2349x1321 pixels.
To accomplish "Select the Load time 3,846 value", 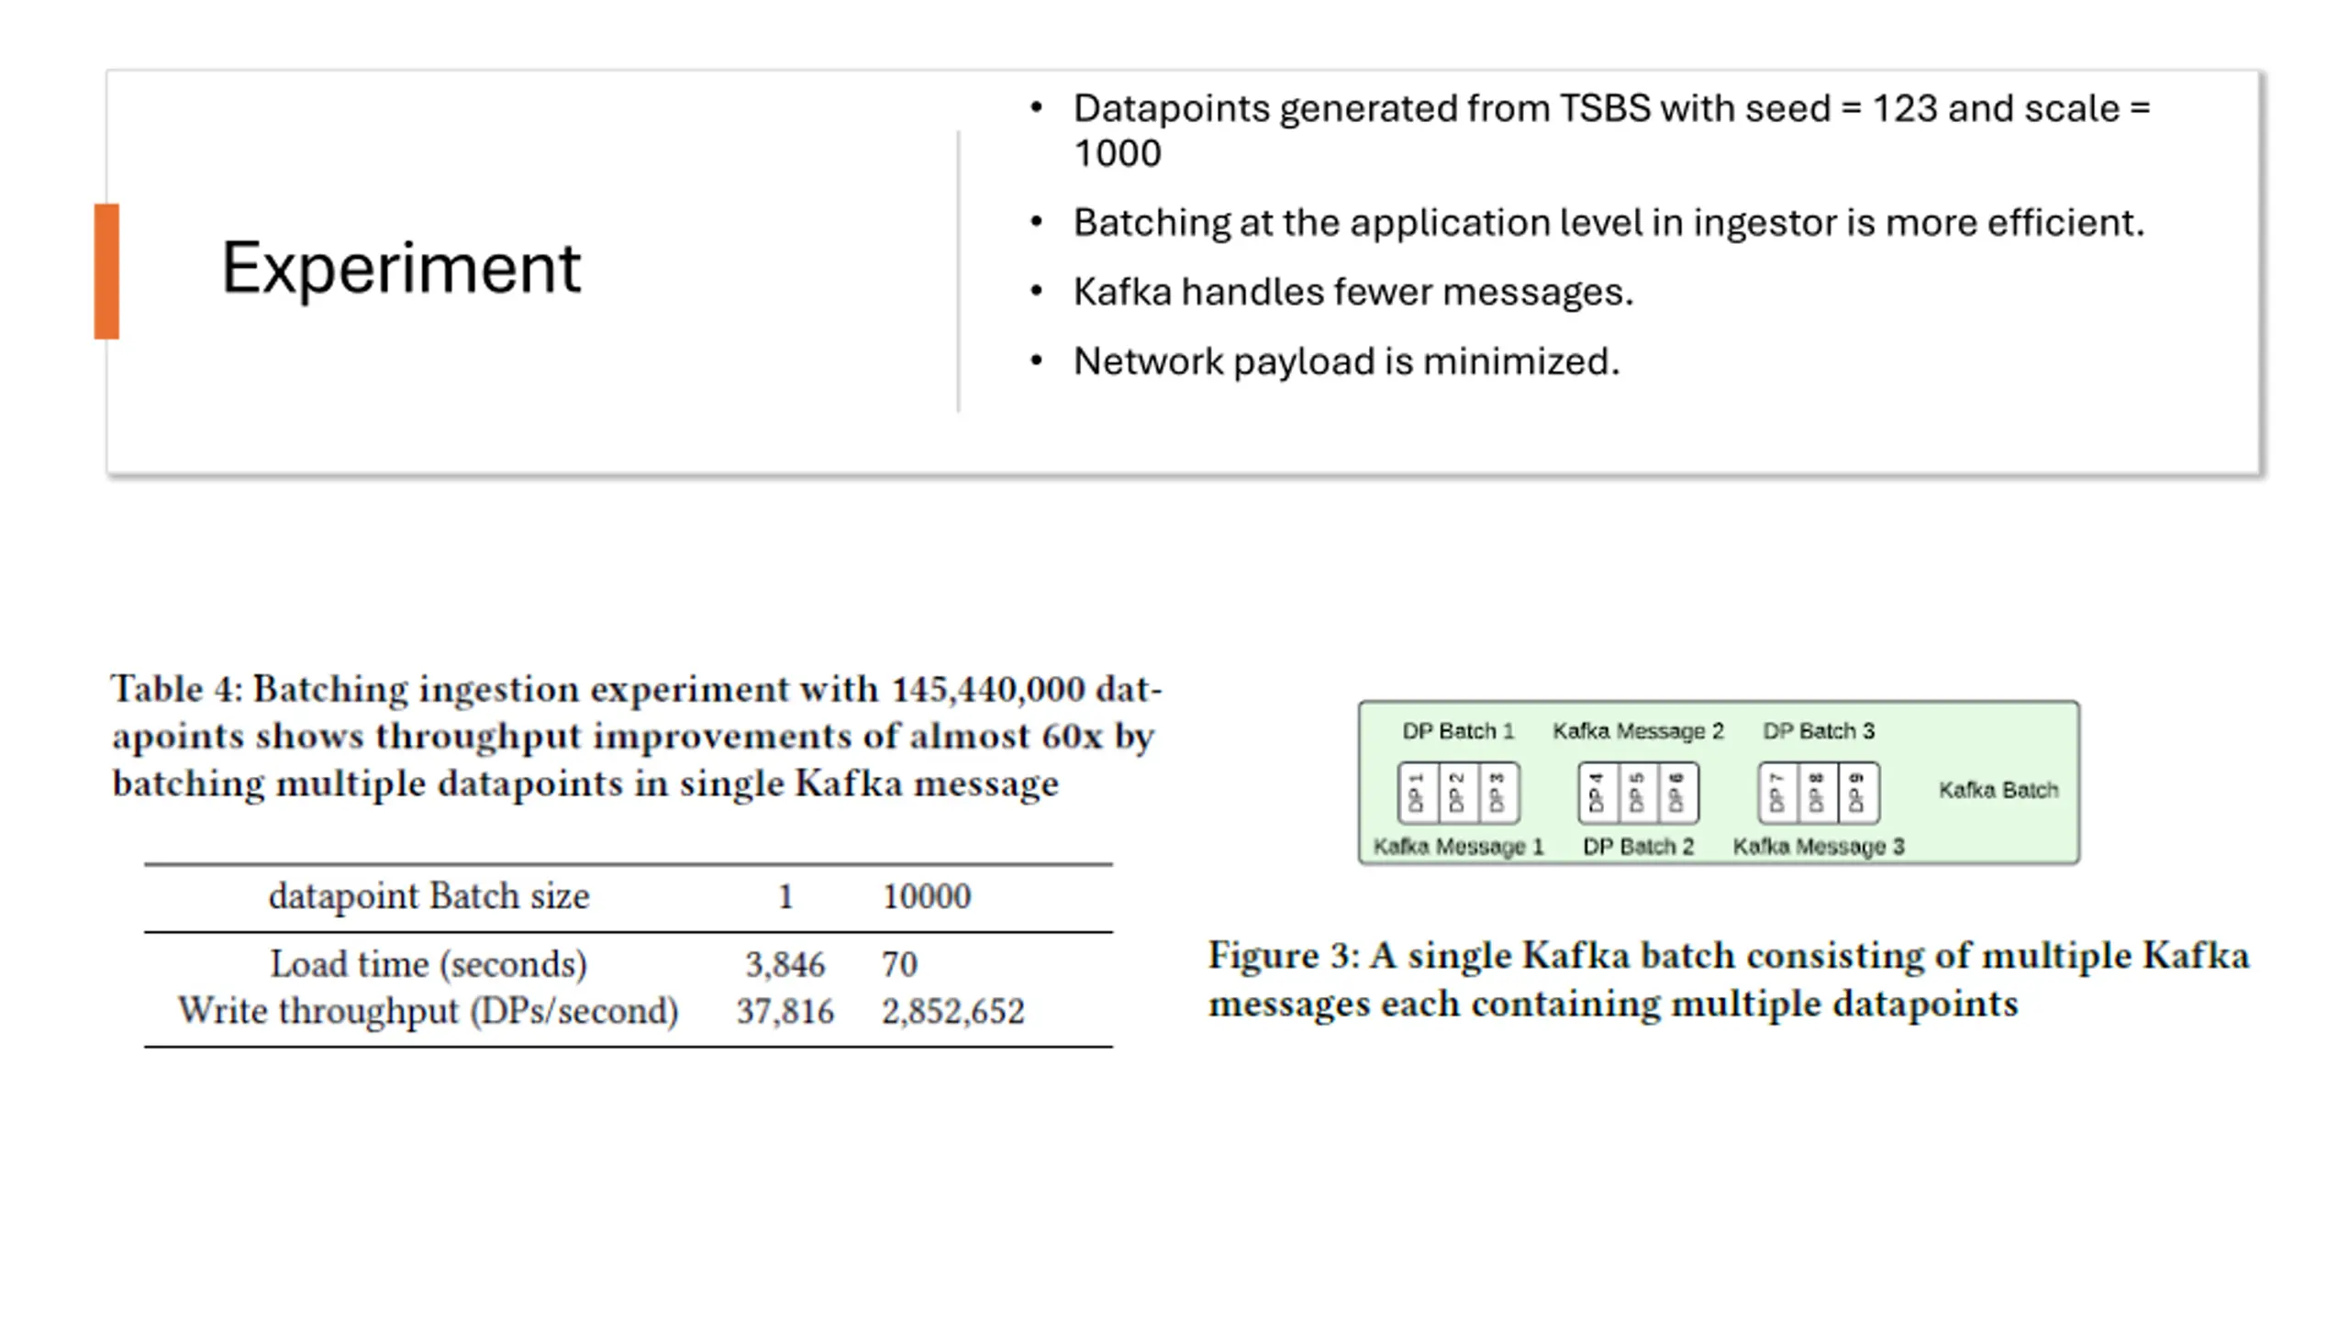I will [x=785, y=965].
